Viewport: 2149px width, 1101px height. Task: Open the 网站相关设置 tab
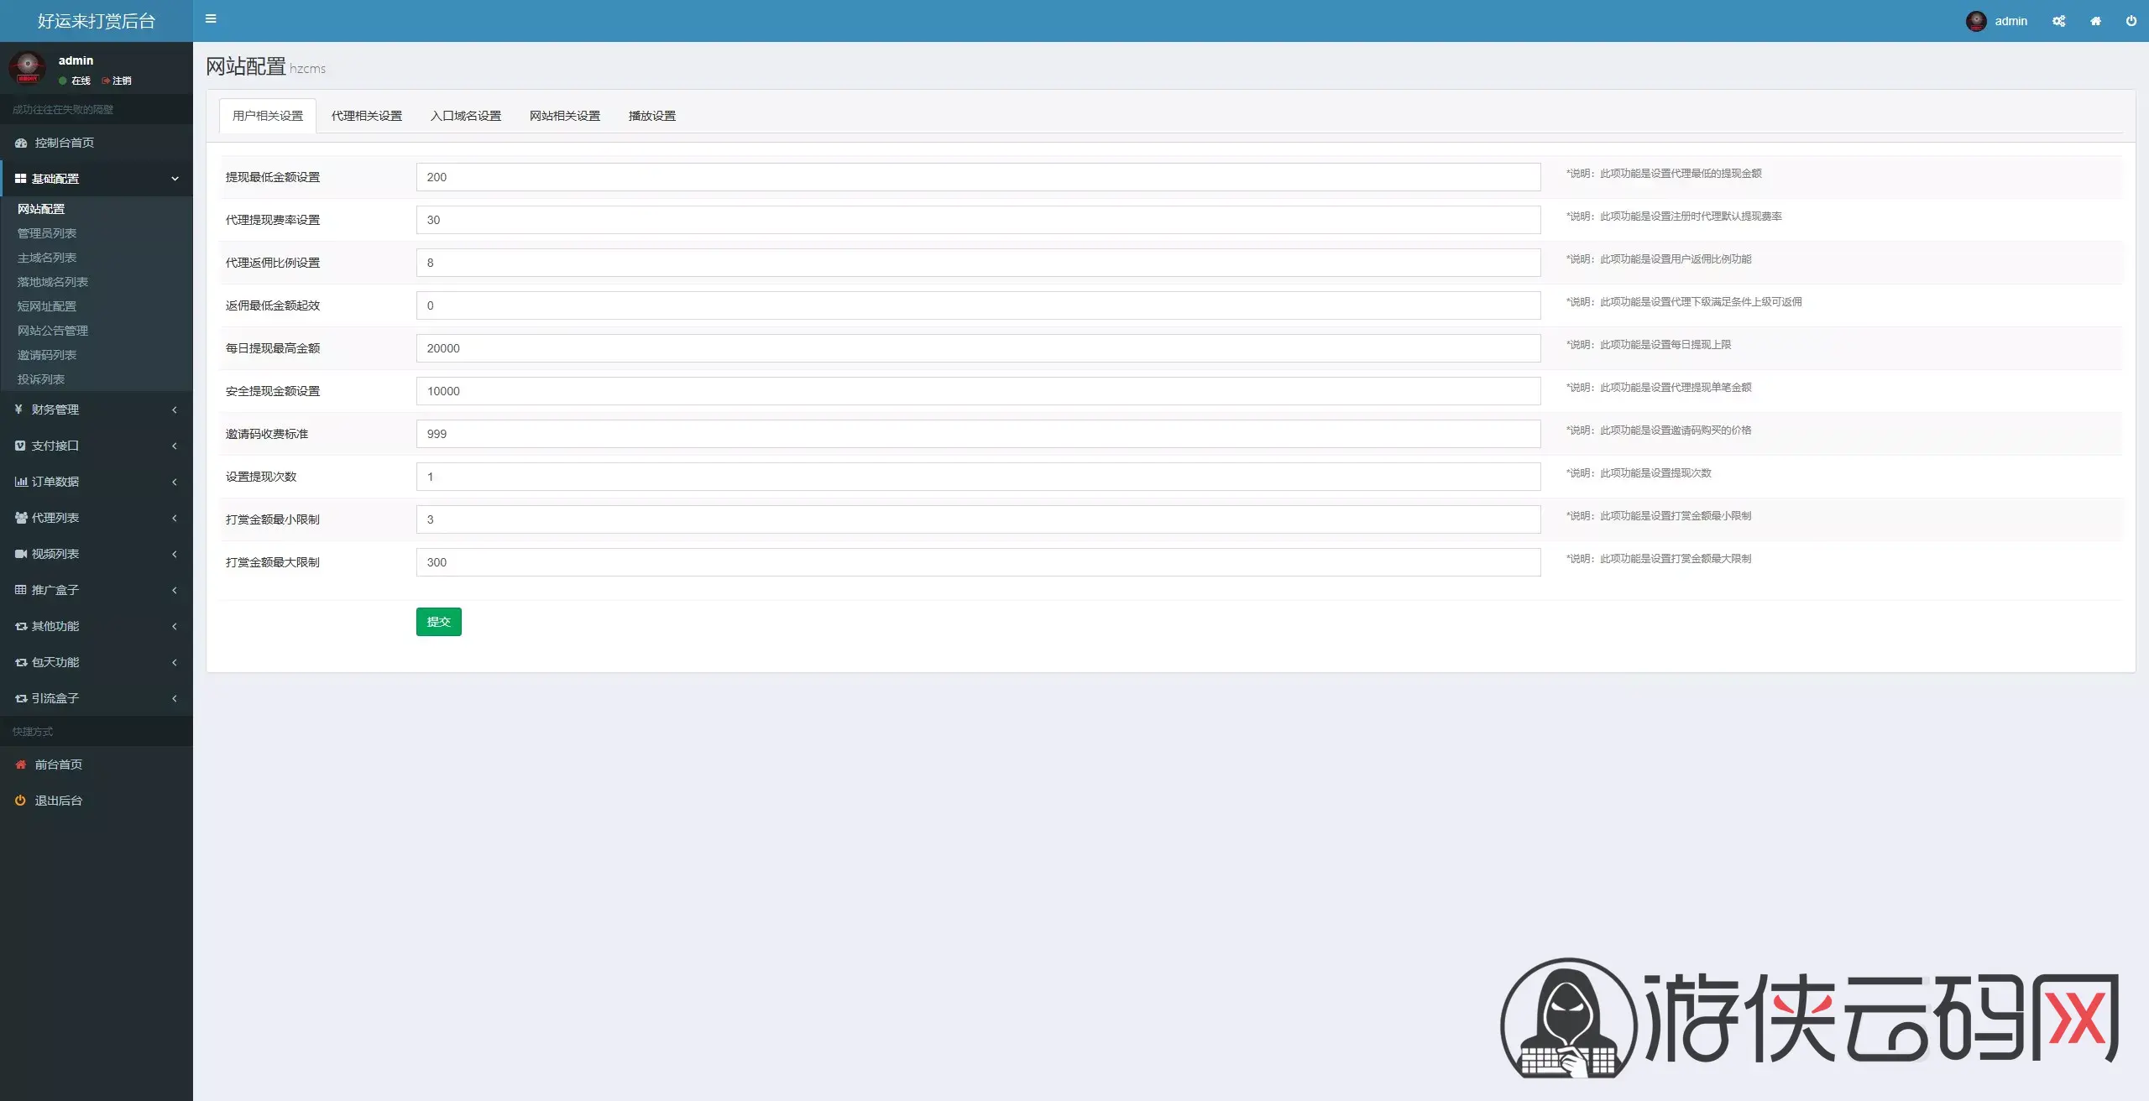click(565, 116)
